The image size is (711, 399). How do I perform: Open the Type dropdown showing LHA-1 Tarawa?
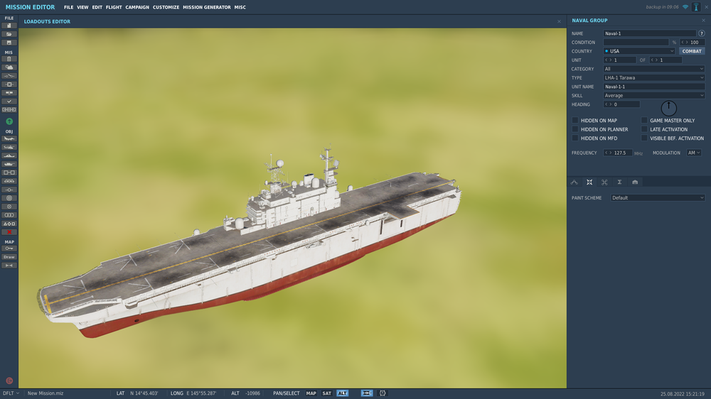(654, 78)
